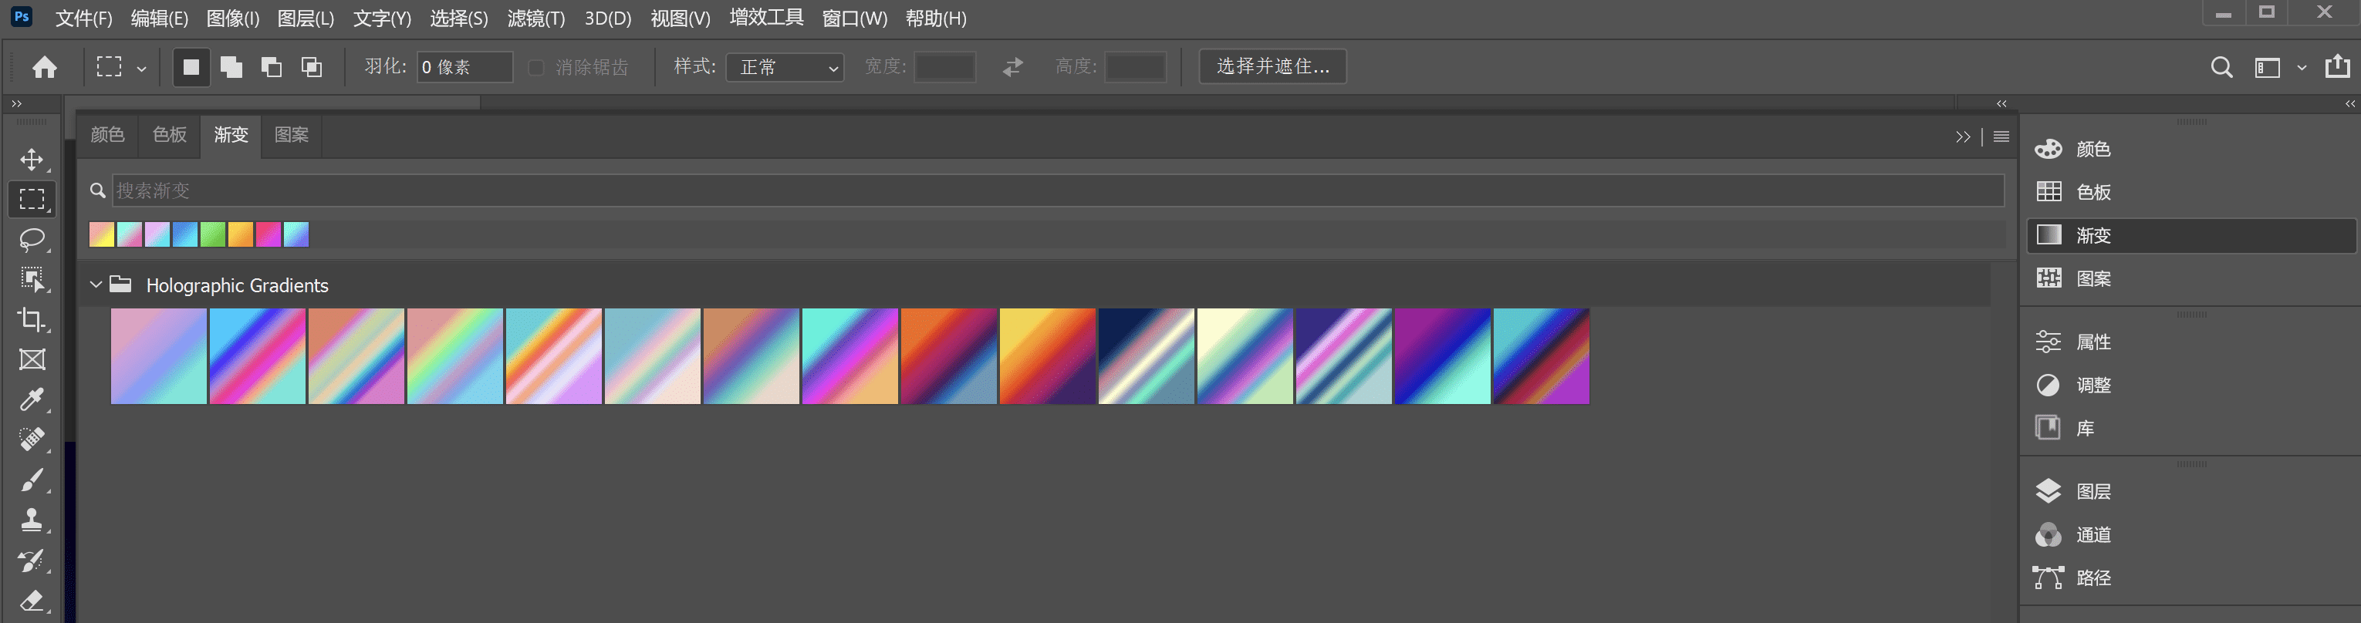Pick the first holographic gradient swatch
The height and width of the screenshot is (623, 2361).
tap(159, 356)
